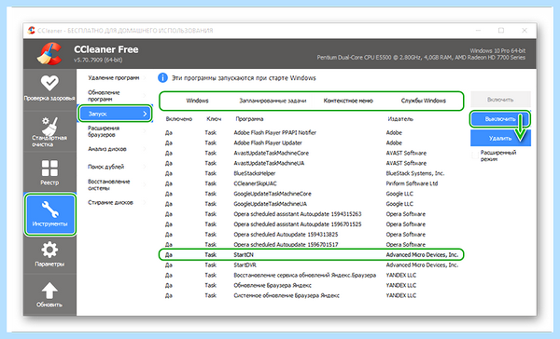The height and width of the screenshot is (339, 560).
Task: Click the CCleaner logo in header
Action: [x=49, y=54]
